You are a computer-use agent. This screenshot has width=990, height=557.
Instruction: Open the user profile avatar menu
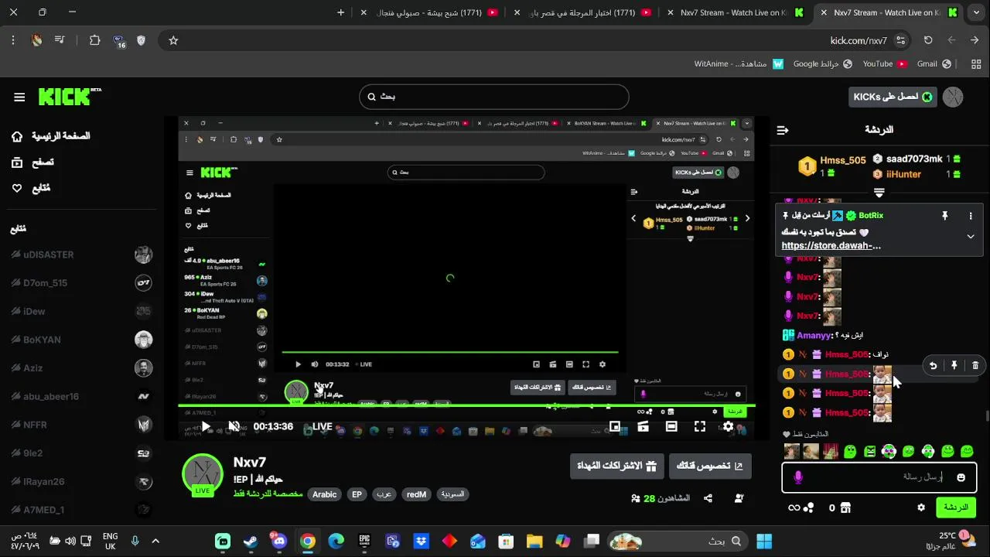coord(953,97)
